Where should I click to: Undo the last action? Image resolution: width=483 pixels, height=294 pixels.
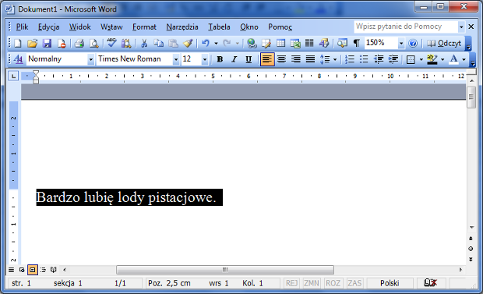(x=205, y=43)
